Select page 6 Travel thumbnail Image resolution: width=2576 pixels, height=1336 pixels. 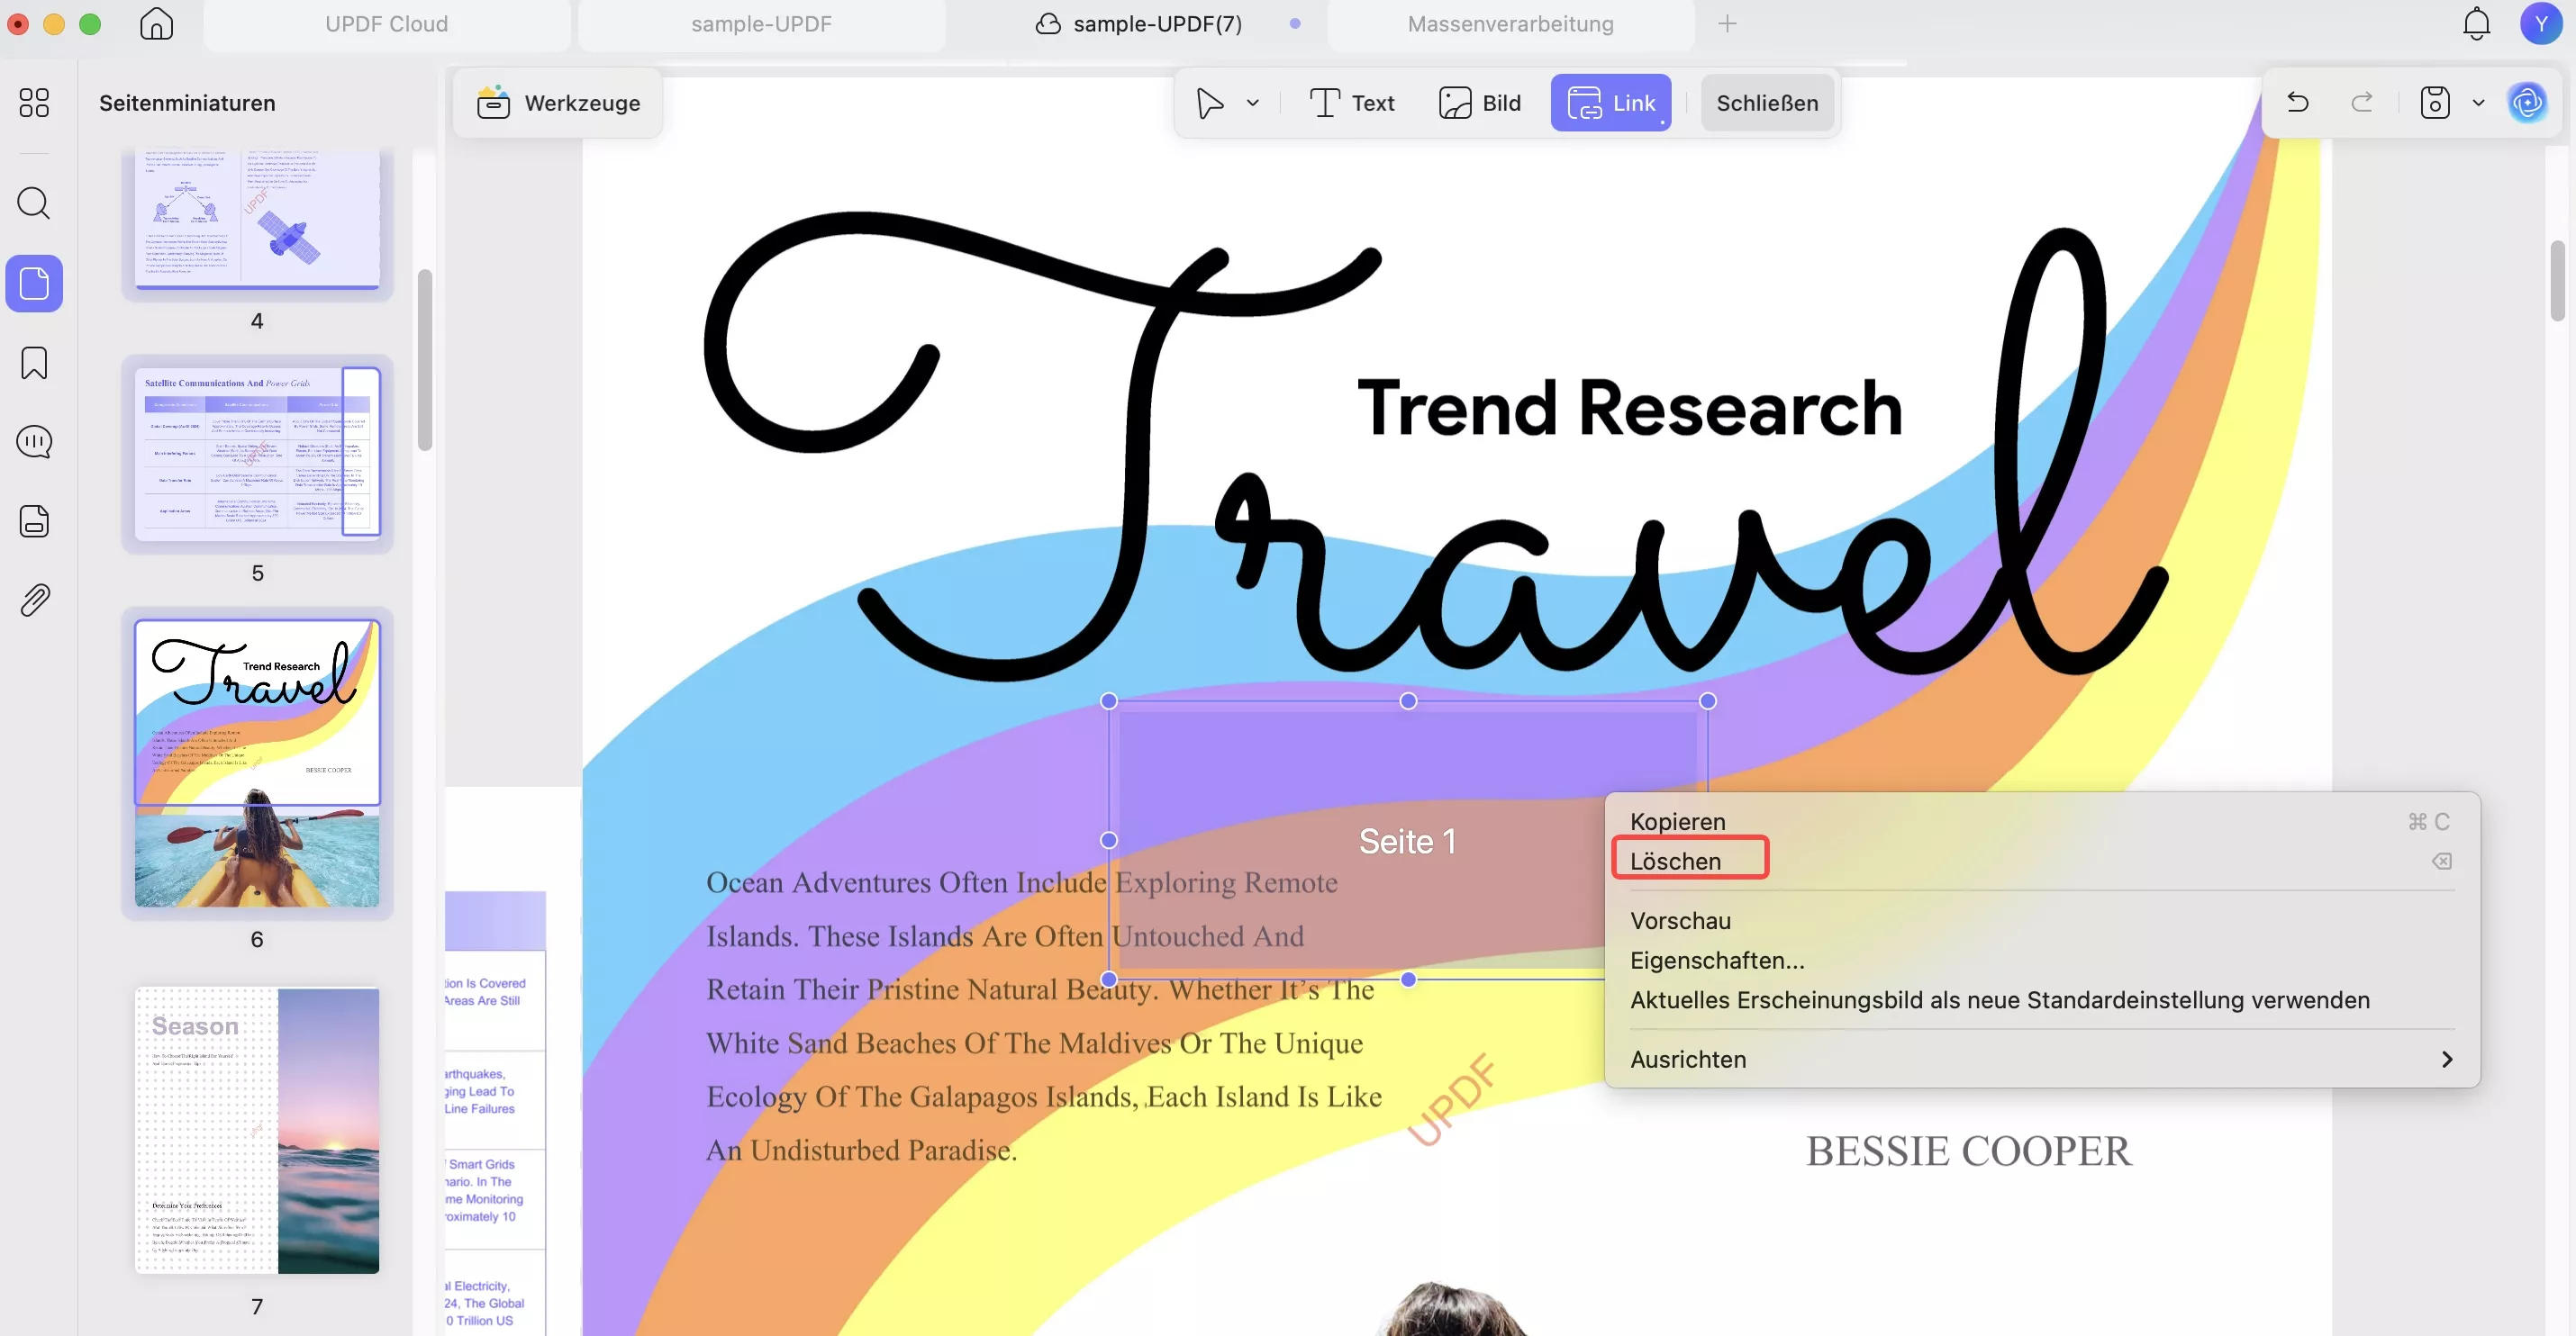coord(257,763)
